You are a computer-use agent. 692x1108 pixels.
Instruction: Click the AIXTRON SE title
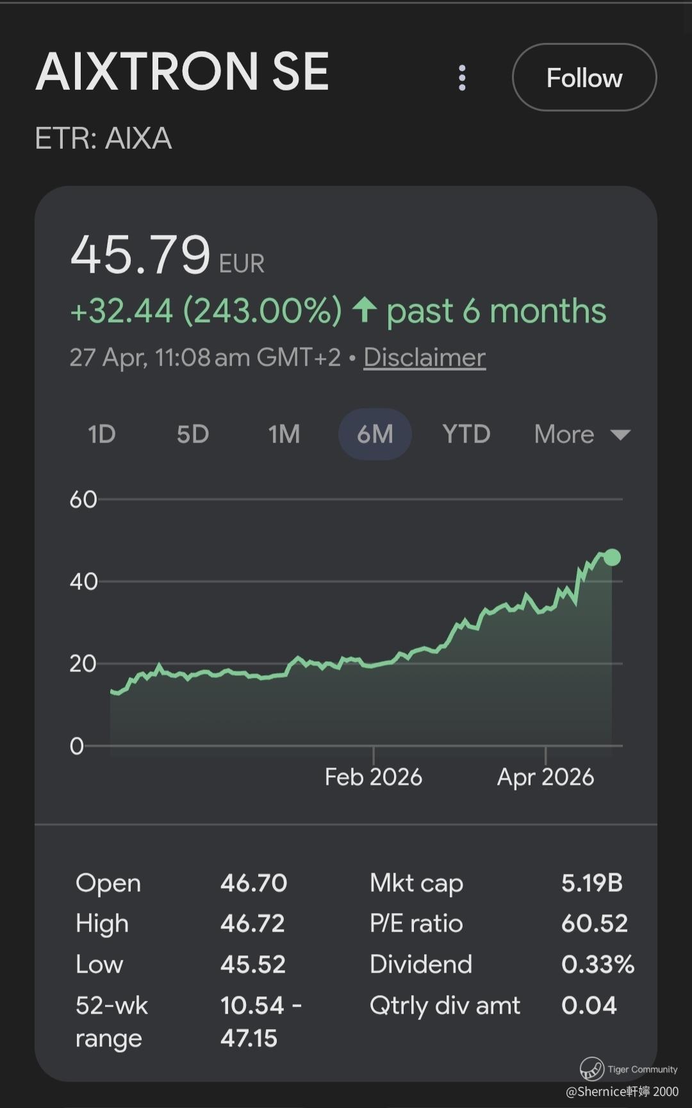pos(182,72)
